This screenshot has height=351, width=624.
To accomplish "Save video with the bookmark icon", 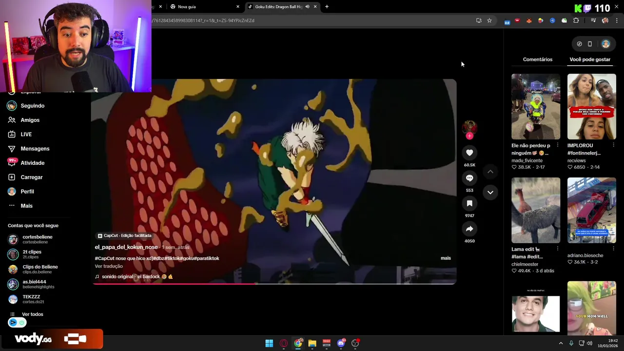I will pyautogui.click(x=469, y=203).
